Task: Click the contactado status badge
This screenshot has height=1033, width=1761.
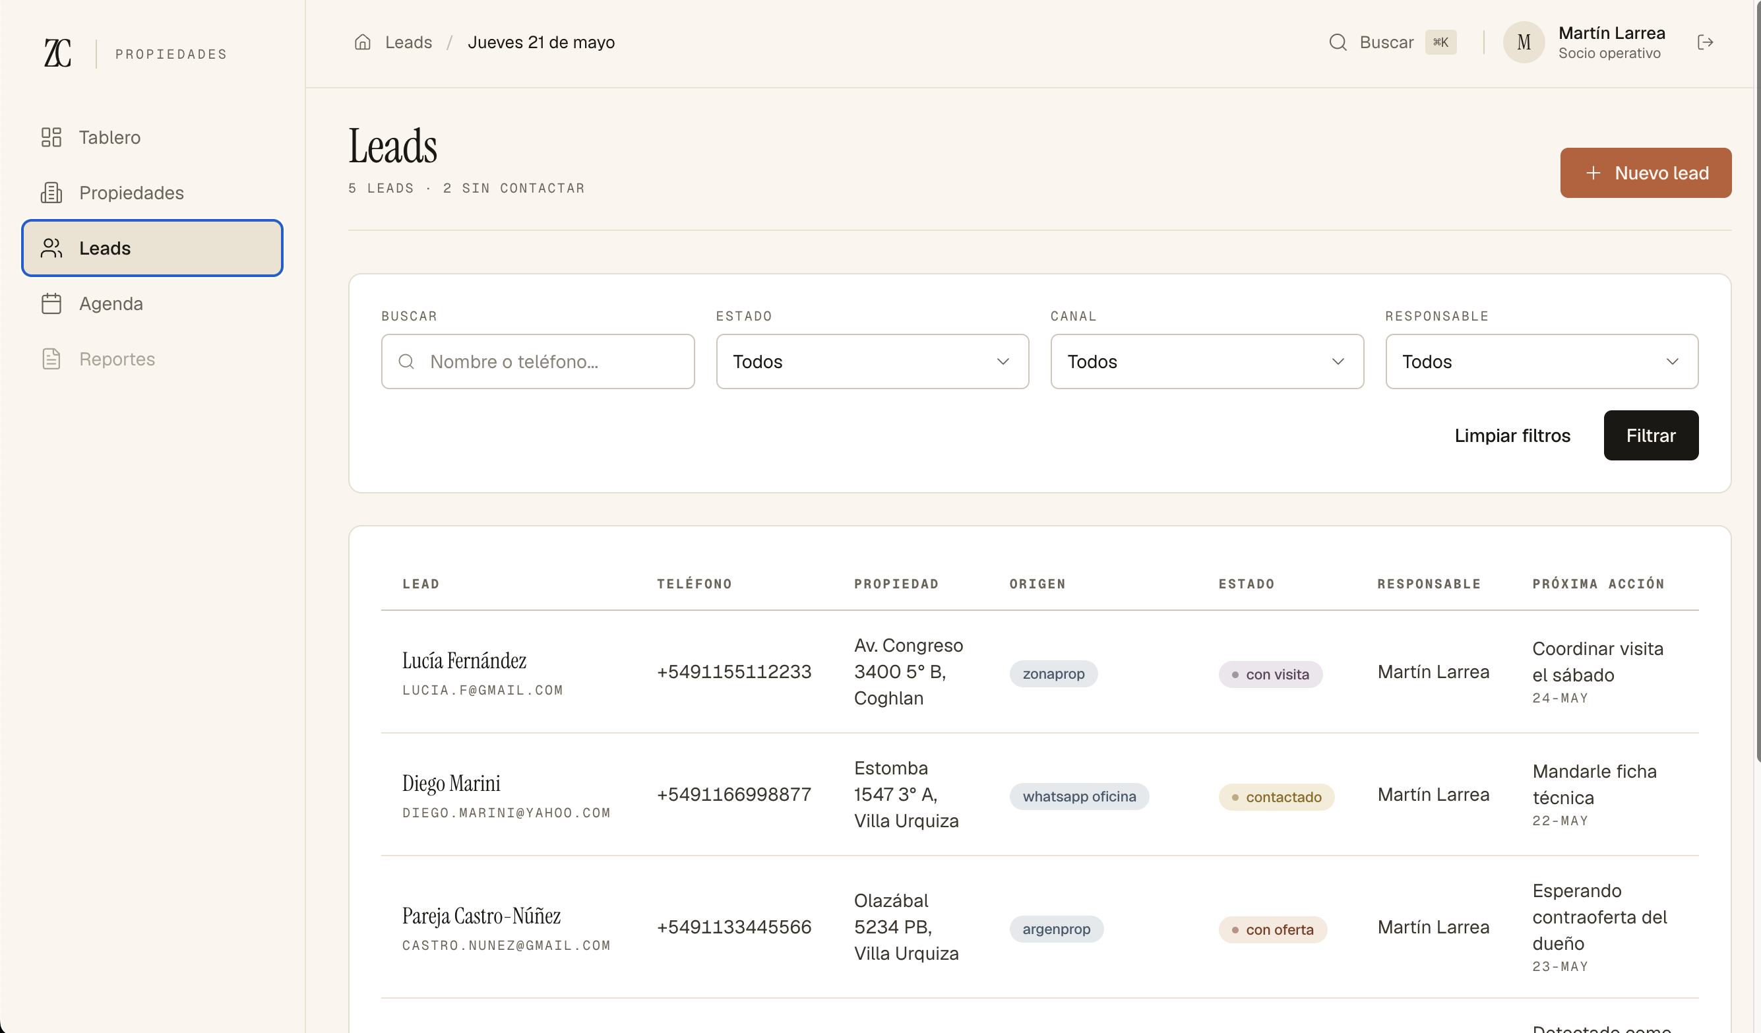Action: (x=1277, y=798)
